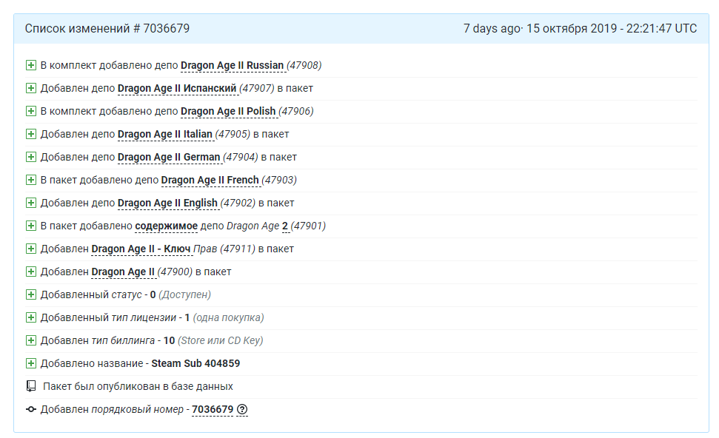Click plus icon beside Dragon Age II (47900) row
This screenshot has height=438, width=719.
(30, 272)
